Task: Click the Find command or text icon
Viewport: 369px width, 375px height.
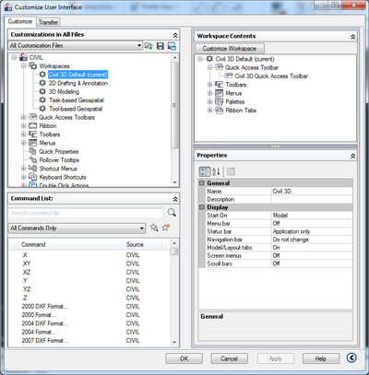Action: (154, 228)
